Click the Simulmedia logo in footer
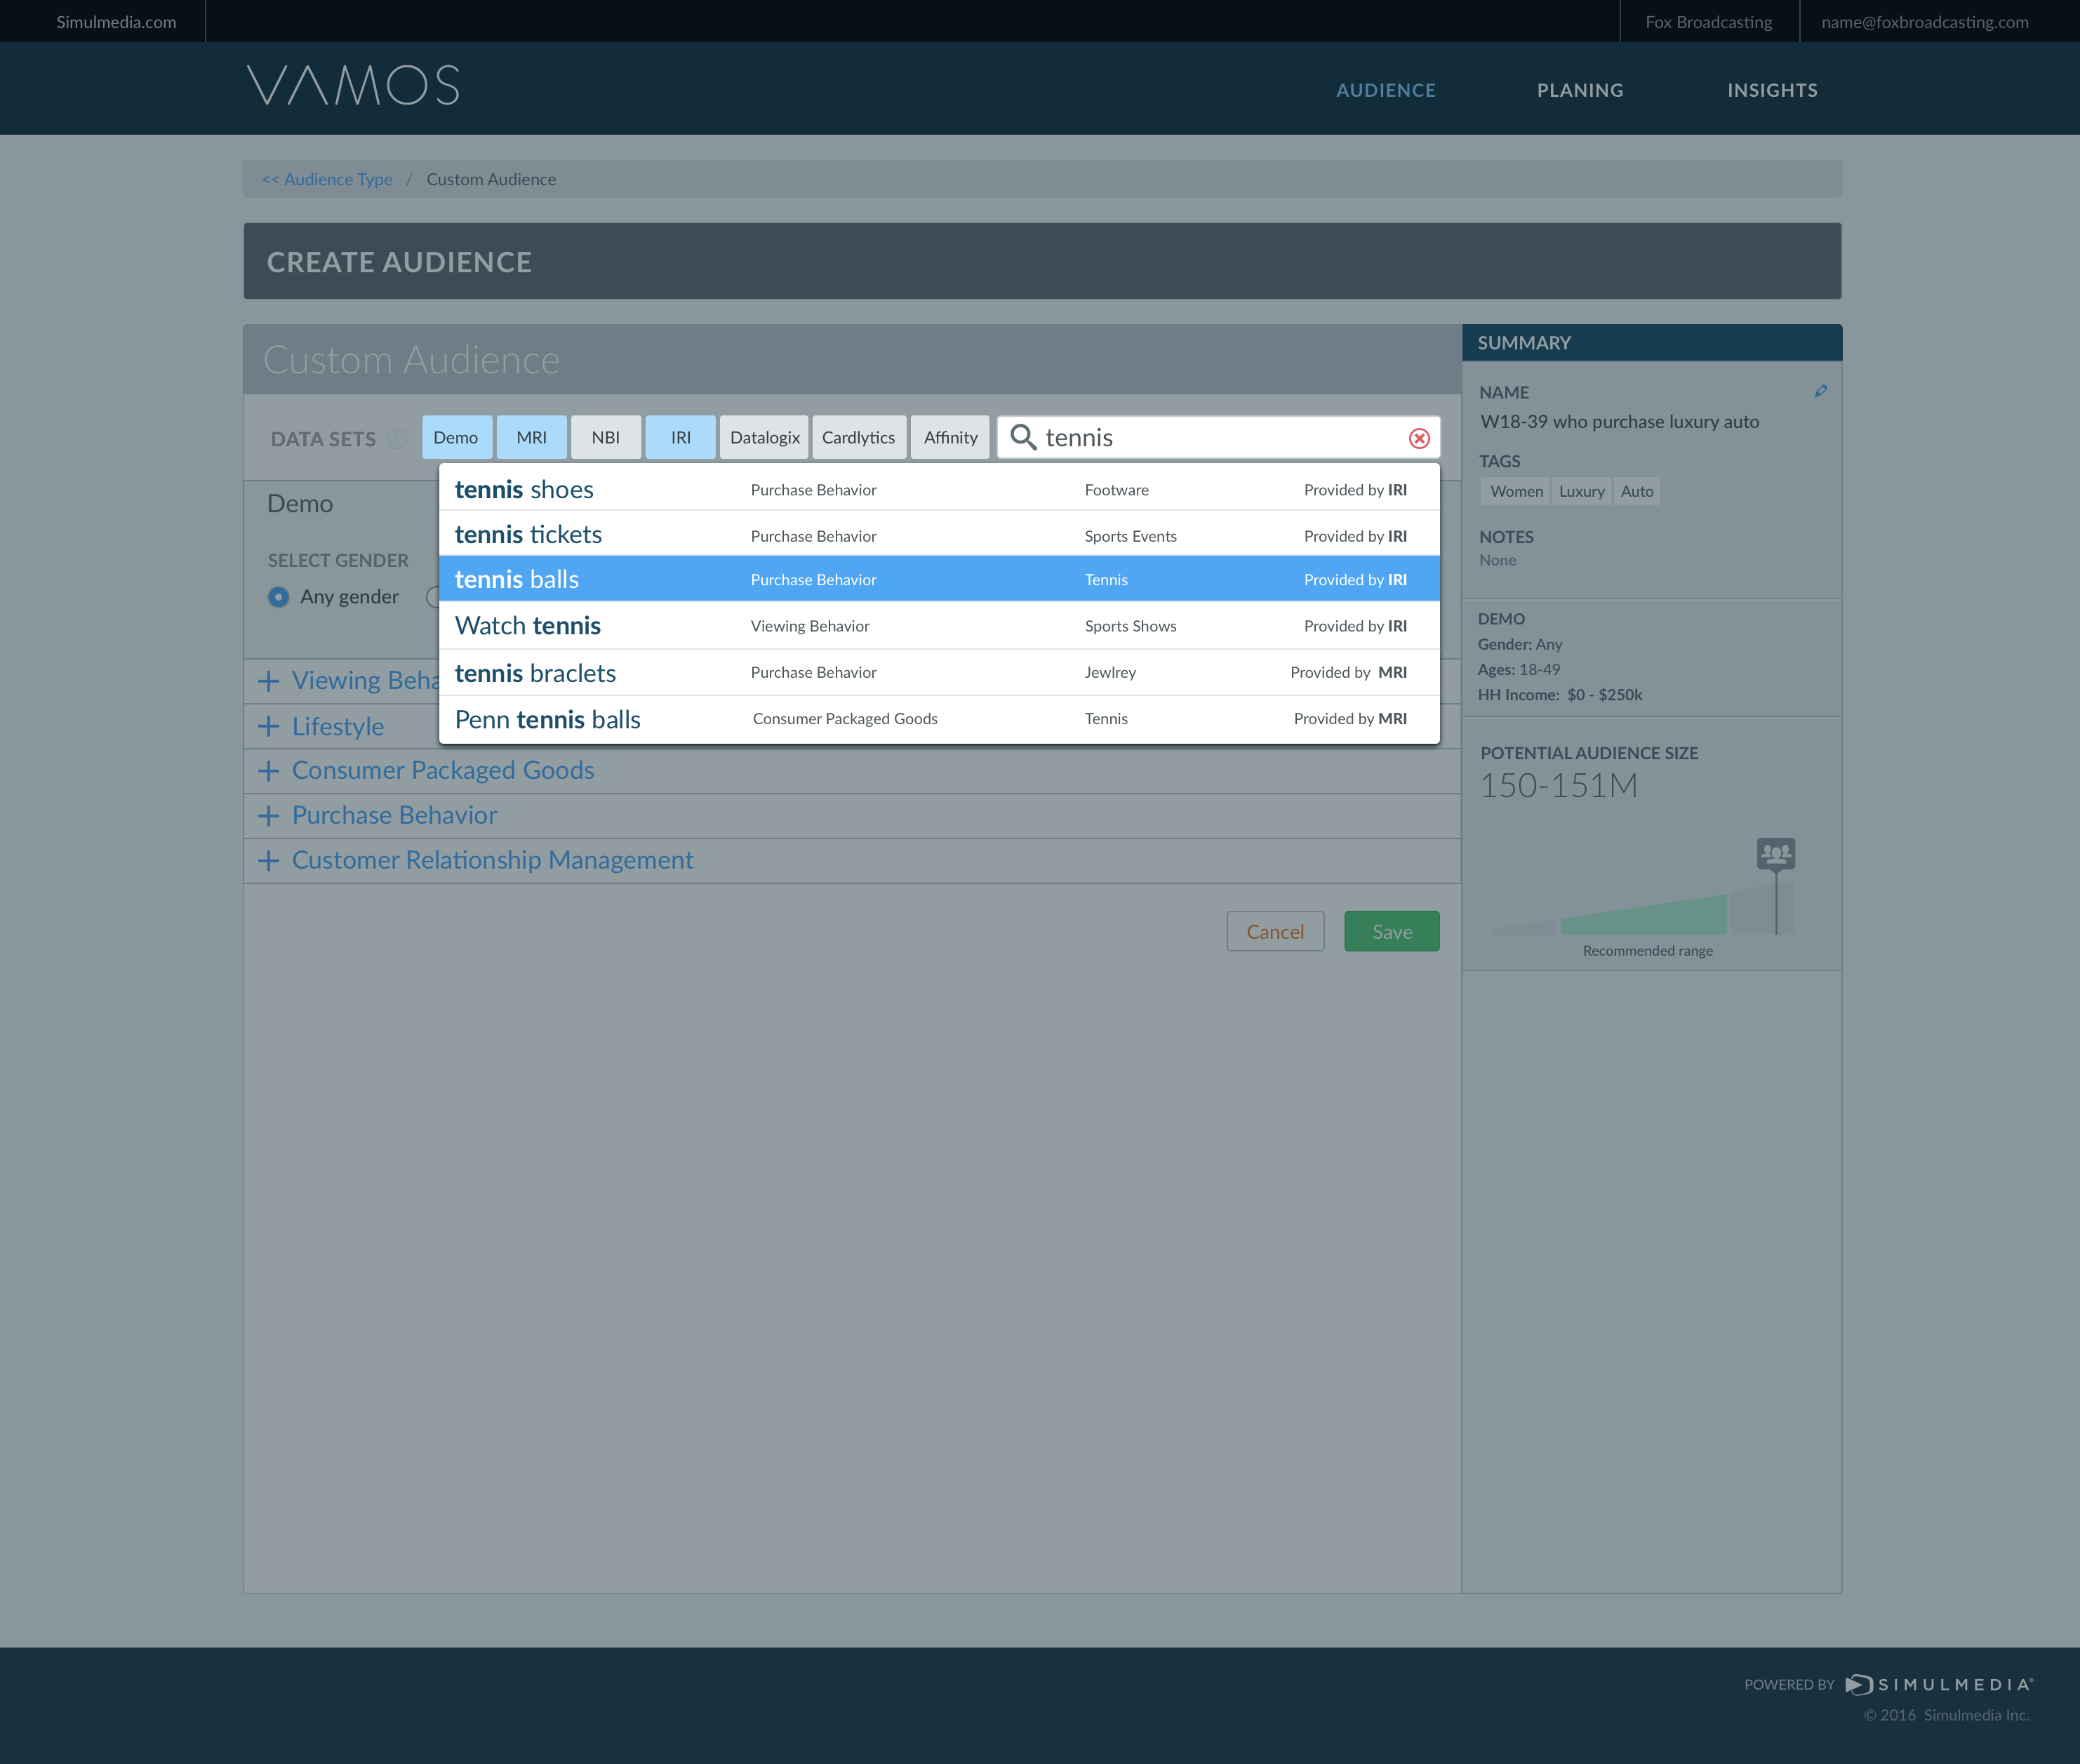 [1939, 1685]
